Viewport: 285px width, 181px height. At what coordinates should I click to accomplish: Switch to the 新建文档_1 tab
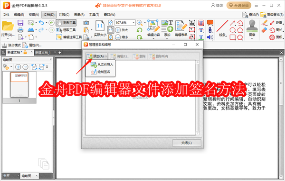43,53
